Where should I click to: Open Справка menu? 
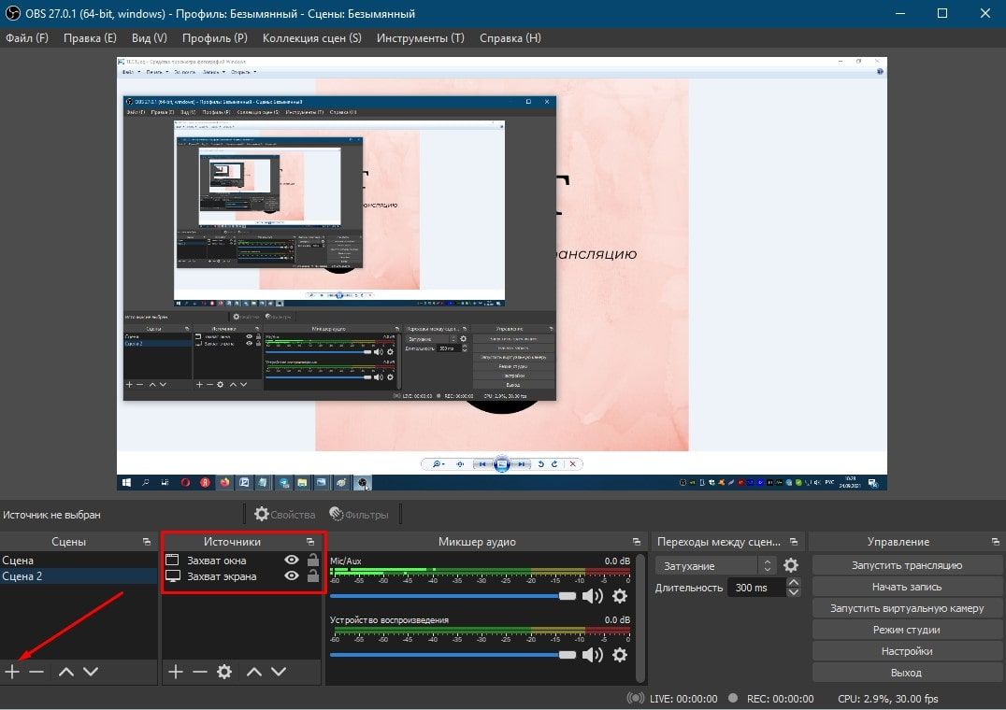(x=510, y=37)
